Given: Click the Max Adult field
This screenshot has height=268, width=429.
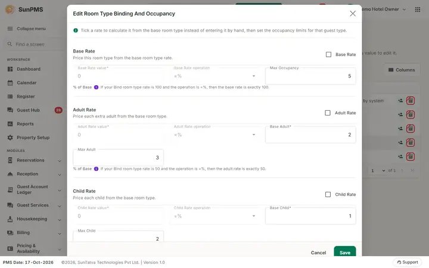Looking at the screenshot, I should point(118,157).
